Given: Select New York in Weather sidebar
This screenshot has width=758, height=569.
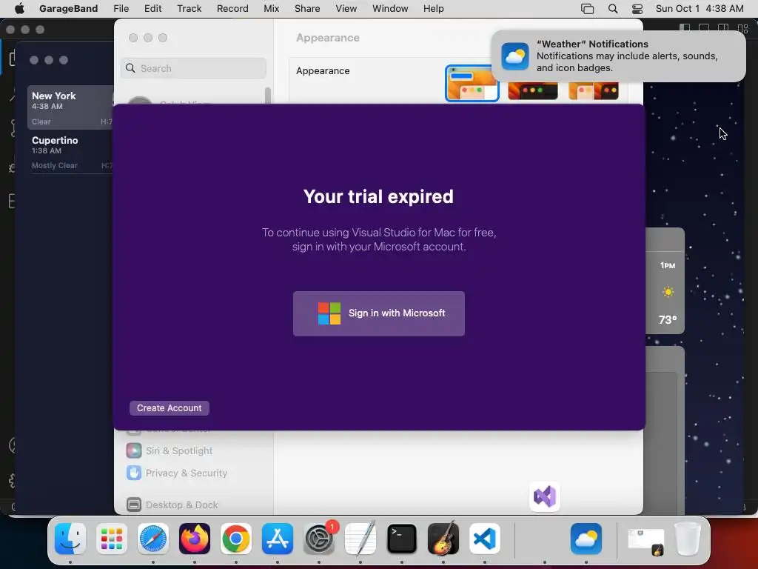Looking at the screenshot, I should (x=70, y=107).
